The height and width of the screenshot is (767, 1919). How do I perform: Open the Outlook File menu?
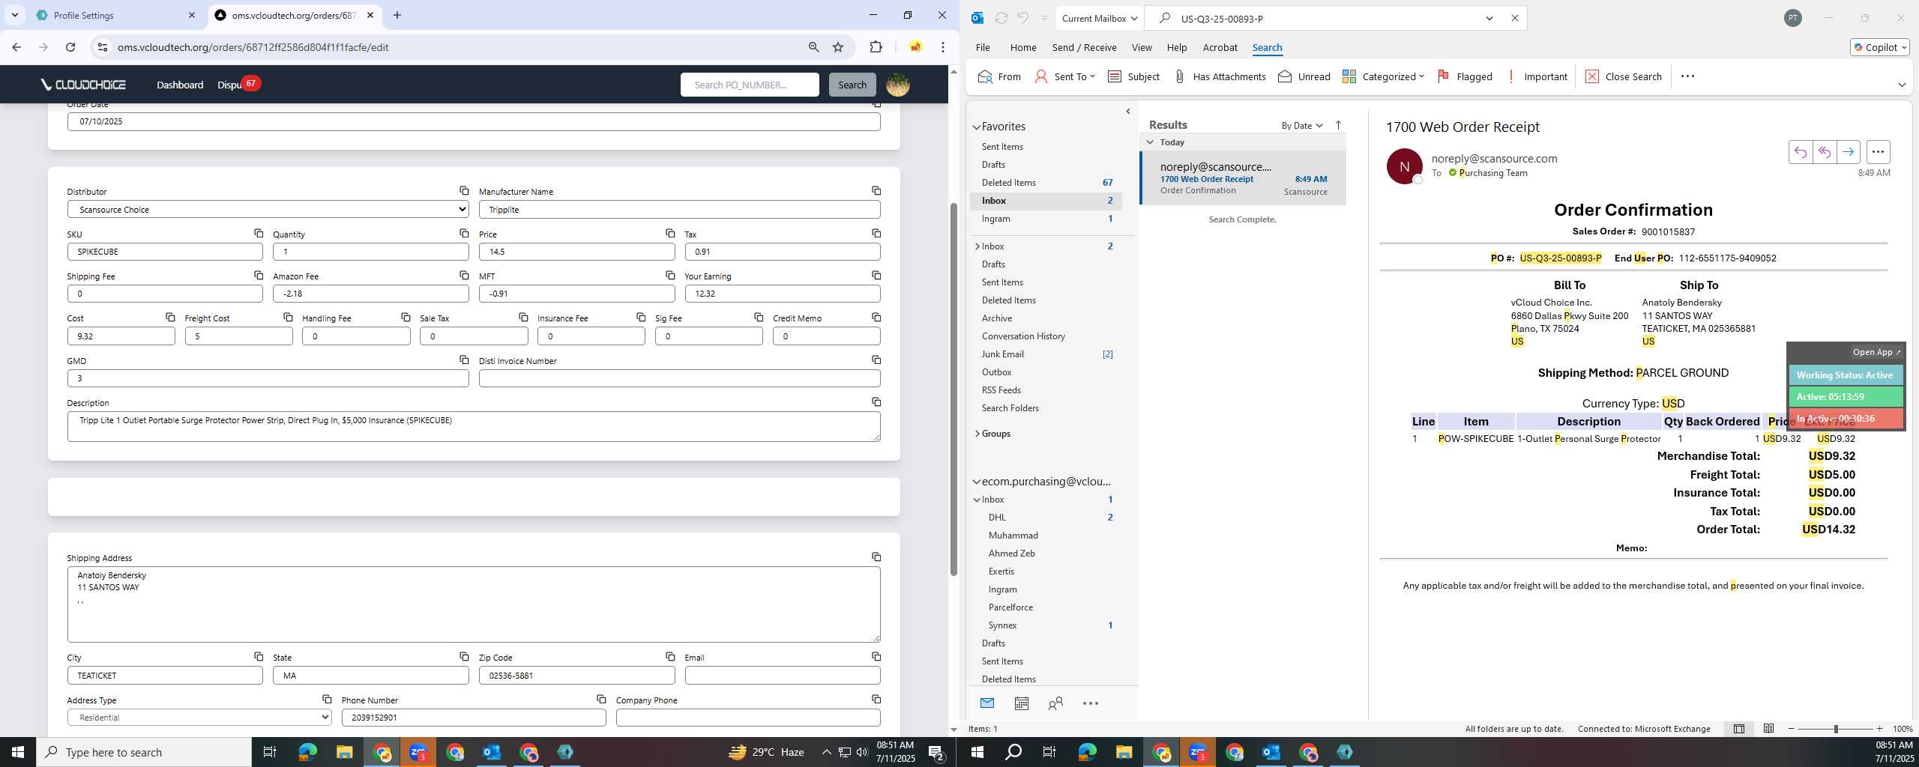tap(982, 47)
